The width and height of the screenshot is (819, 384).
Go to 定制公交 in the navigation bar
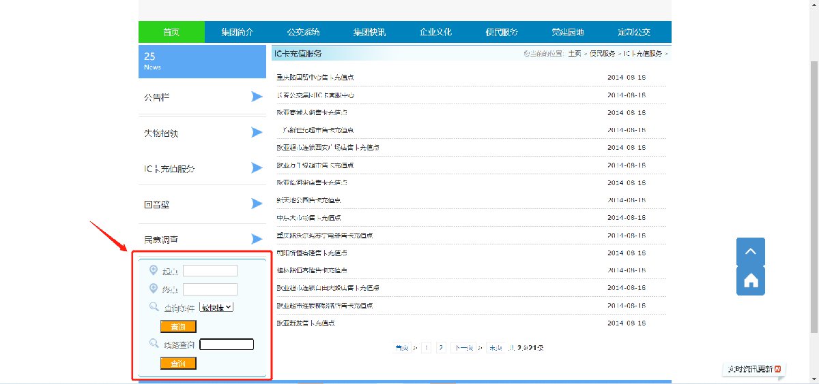point(634,32)
